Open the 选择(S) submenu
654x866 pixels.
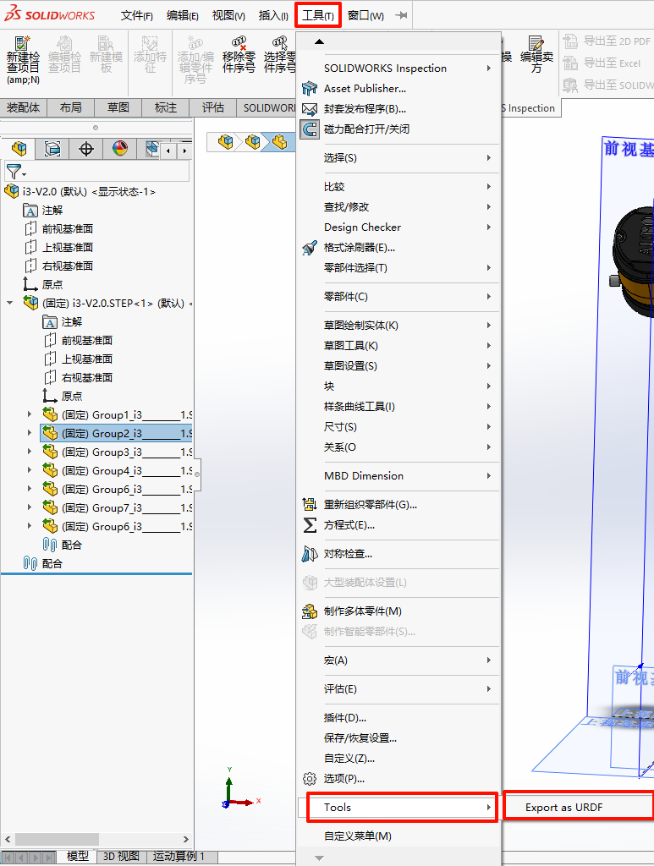[398, 158]
